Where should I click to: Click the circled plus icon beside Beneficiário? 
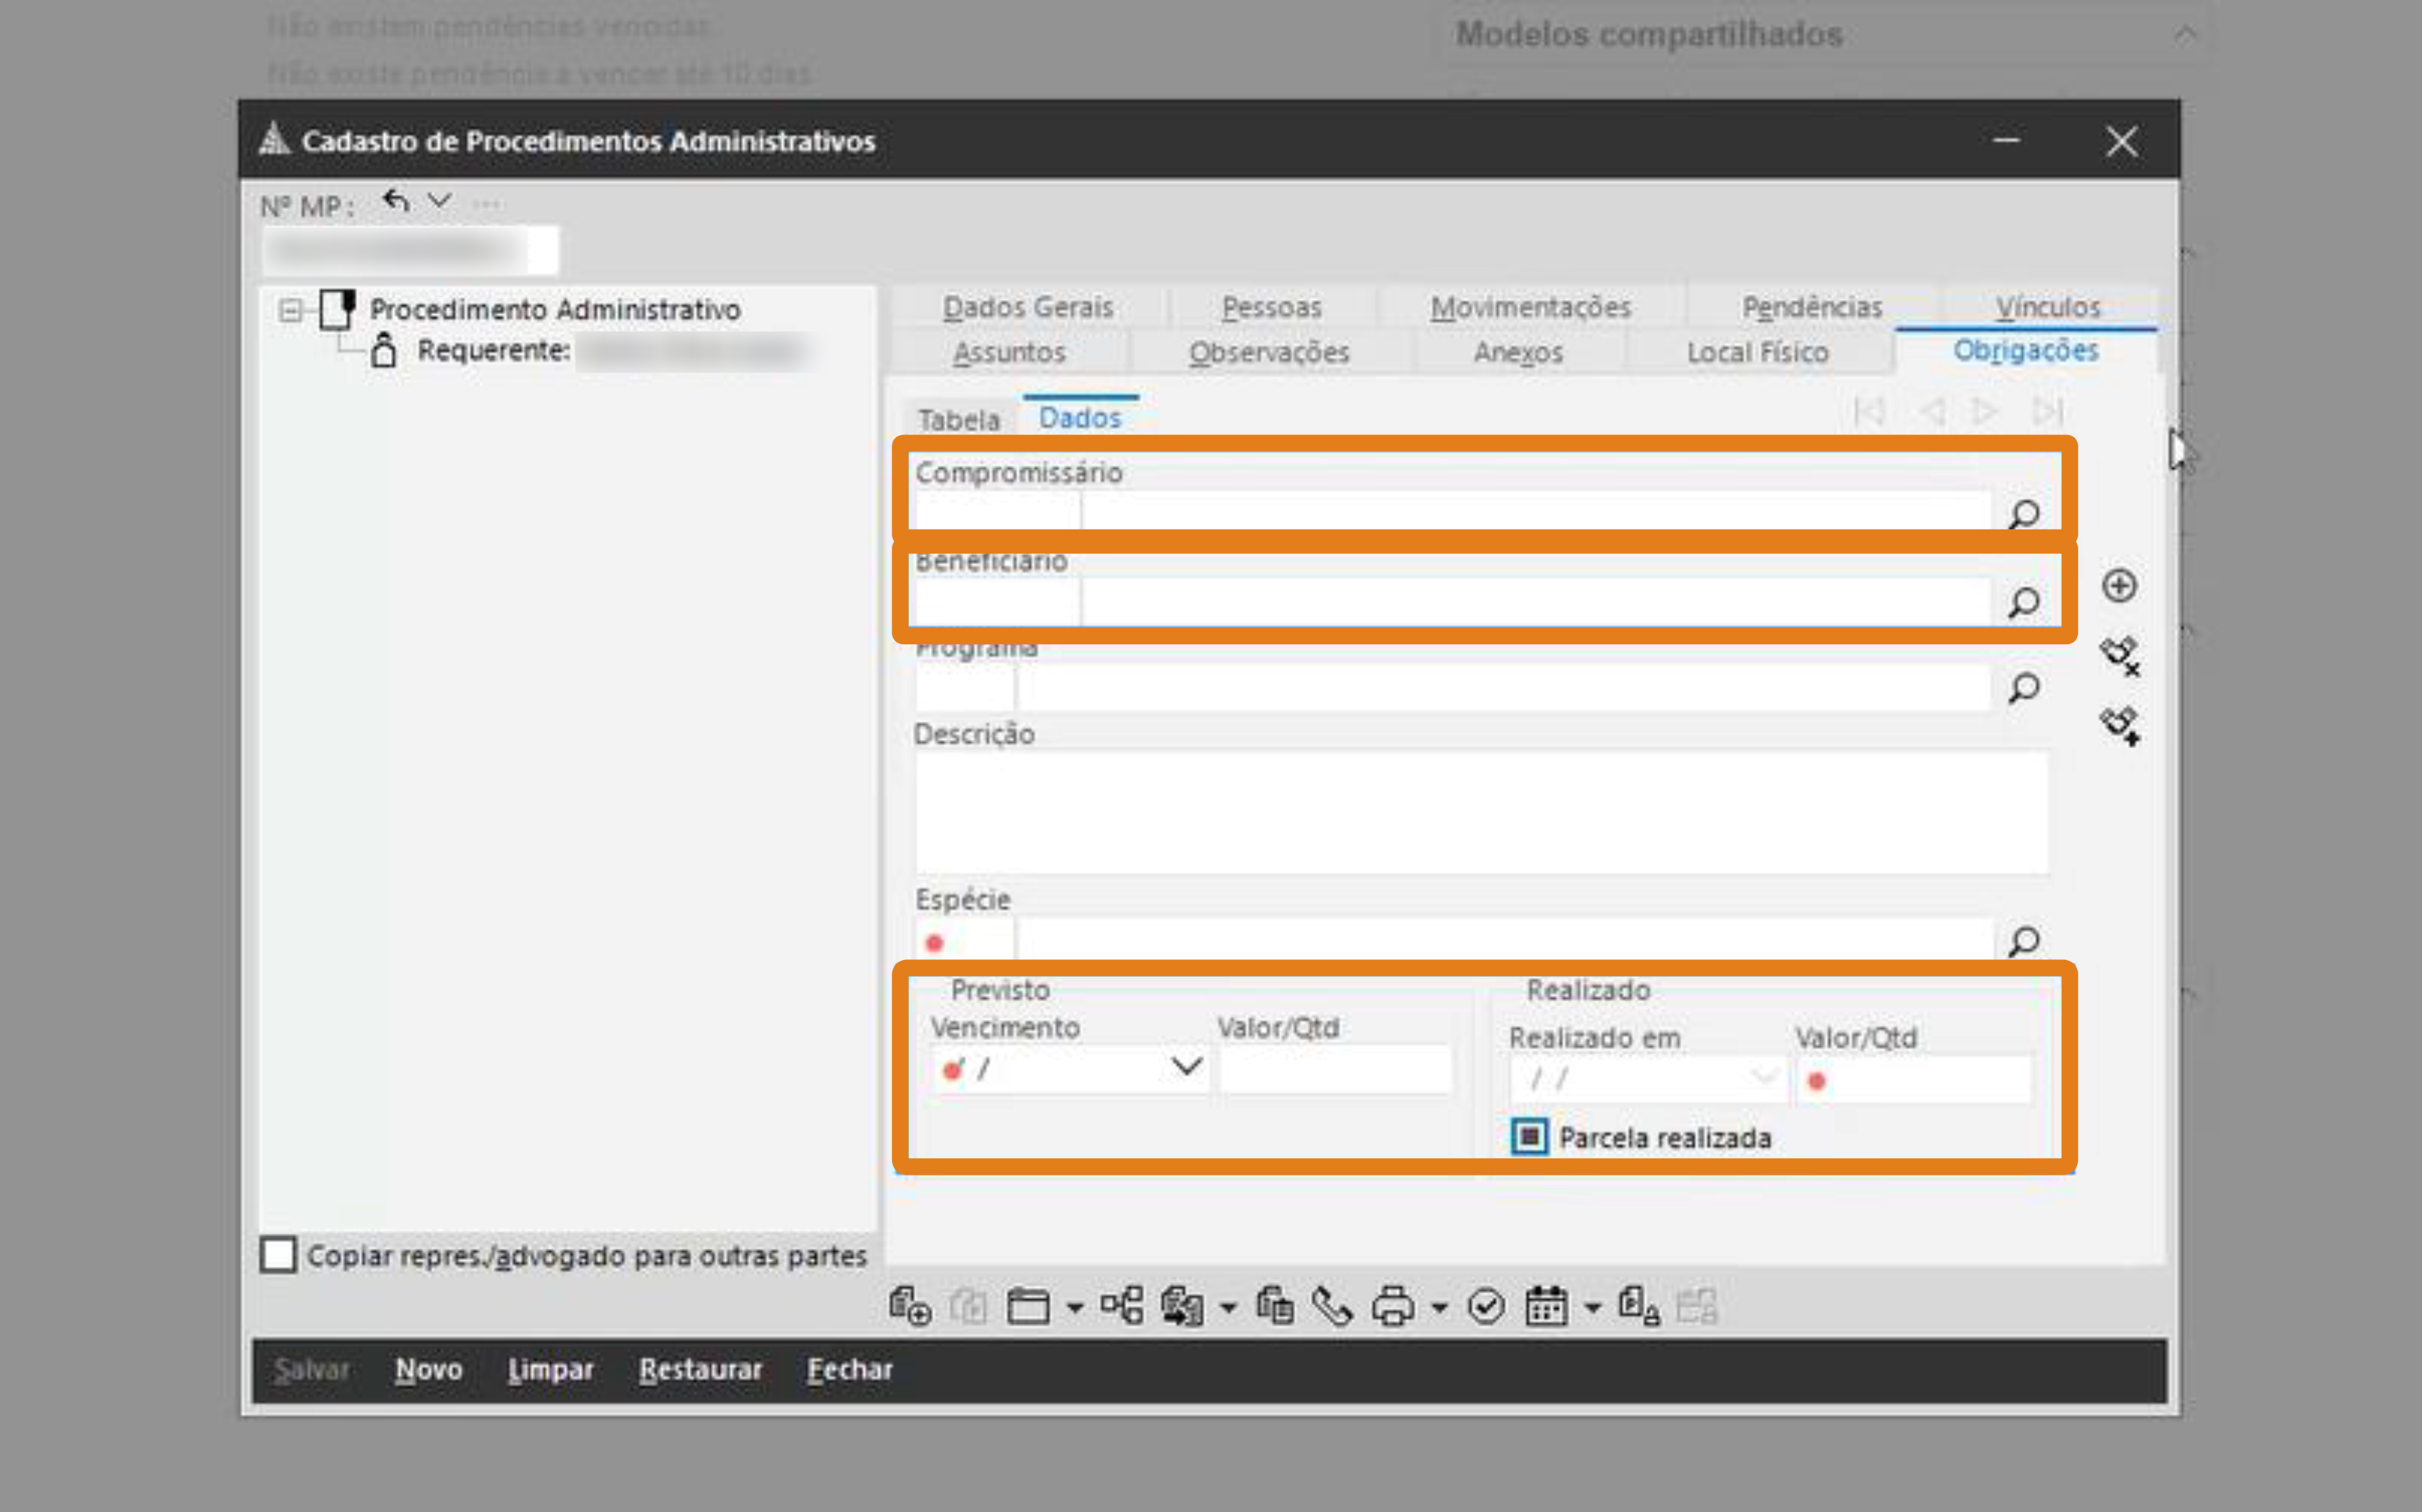coord(2119,586)
